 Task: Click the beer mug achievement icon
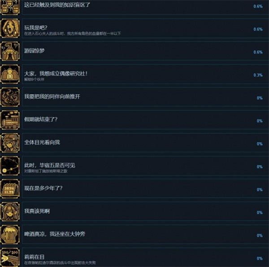[x=10, y=234]
